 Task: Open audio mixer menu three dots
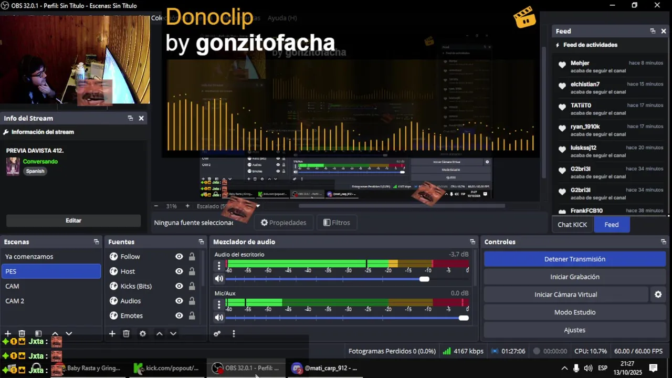[x=234, y=333]
